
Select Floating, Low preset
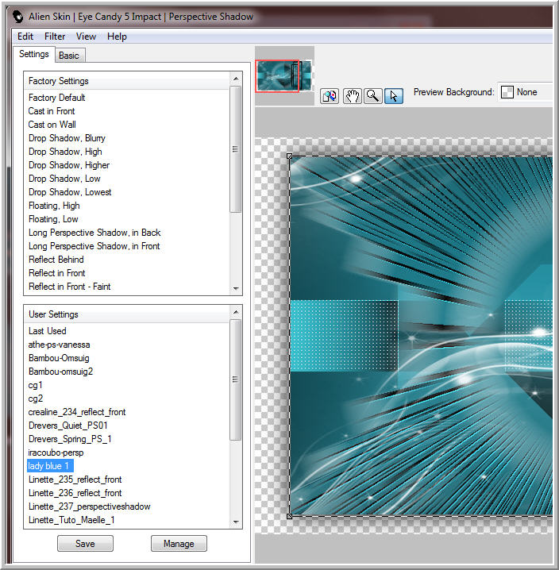[53, 219]
